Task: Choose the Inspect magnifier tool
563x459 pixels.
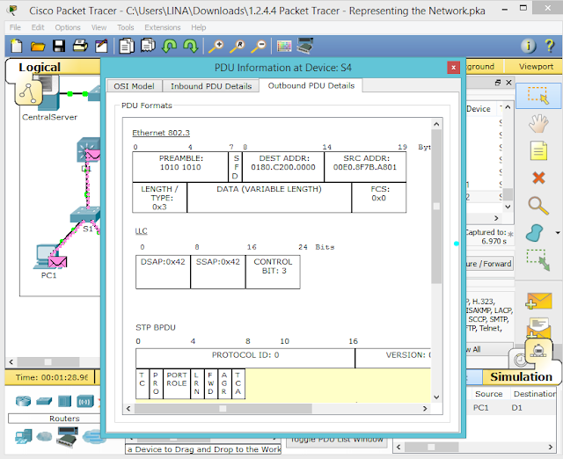Action: click(538, 206)
